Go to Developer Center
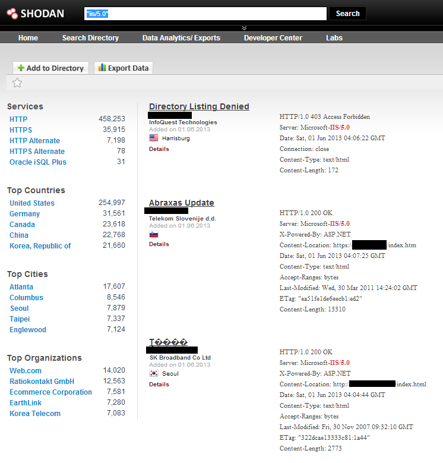Viewport: 443px width, 463px height. click(x=273, y=38)
